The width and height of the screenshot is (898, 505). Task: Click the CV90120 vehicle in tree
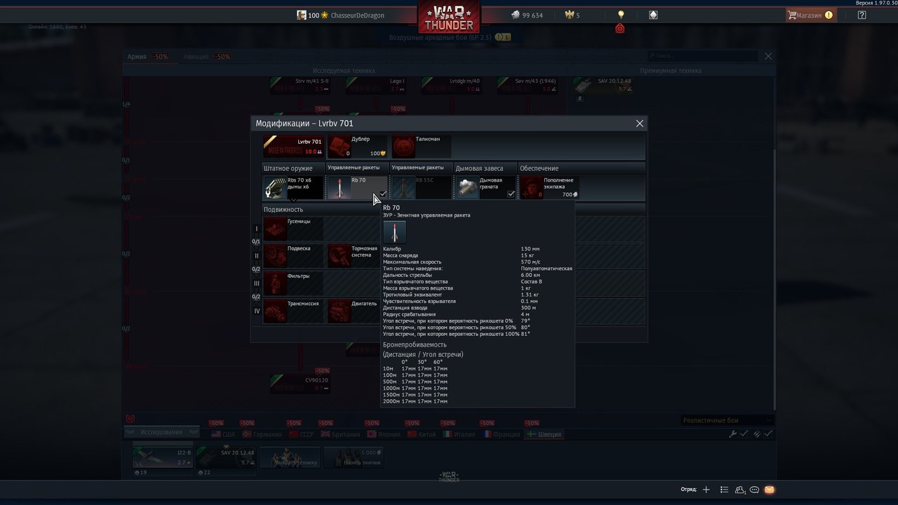click(x=300, y=384)
